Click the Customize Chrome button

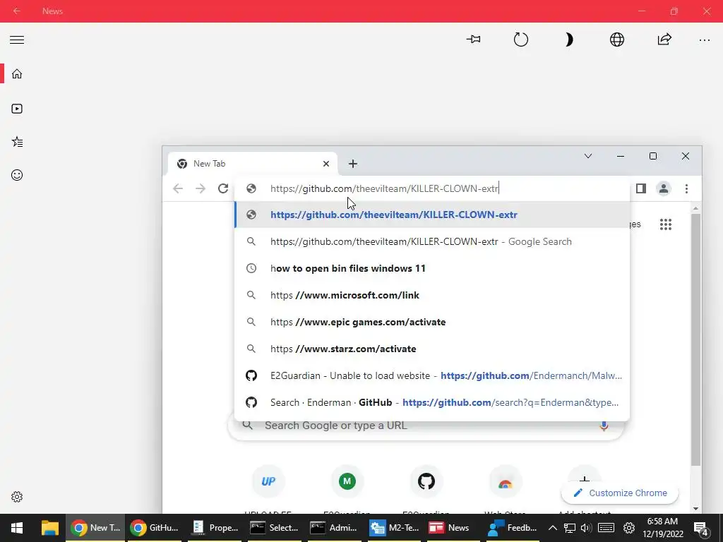click(x=620, y=493)
